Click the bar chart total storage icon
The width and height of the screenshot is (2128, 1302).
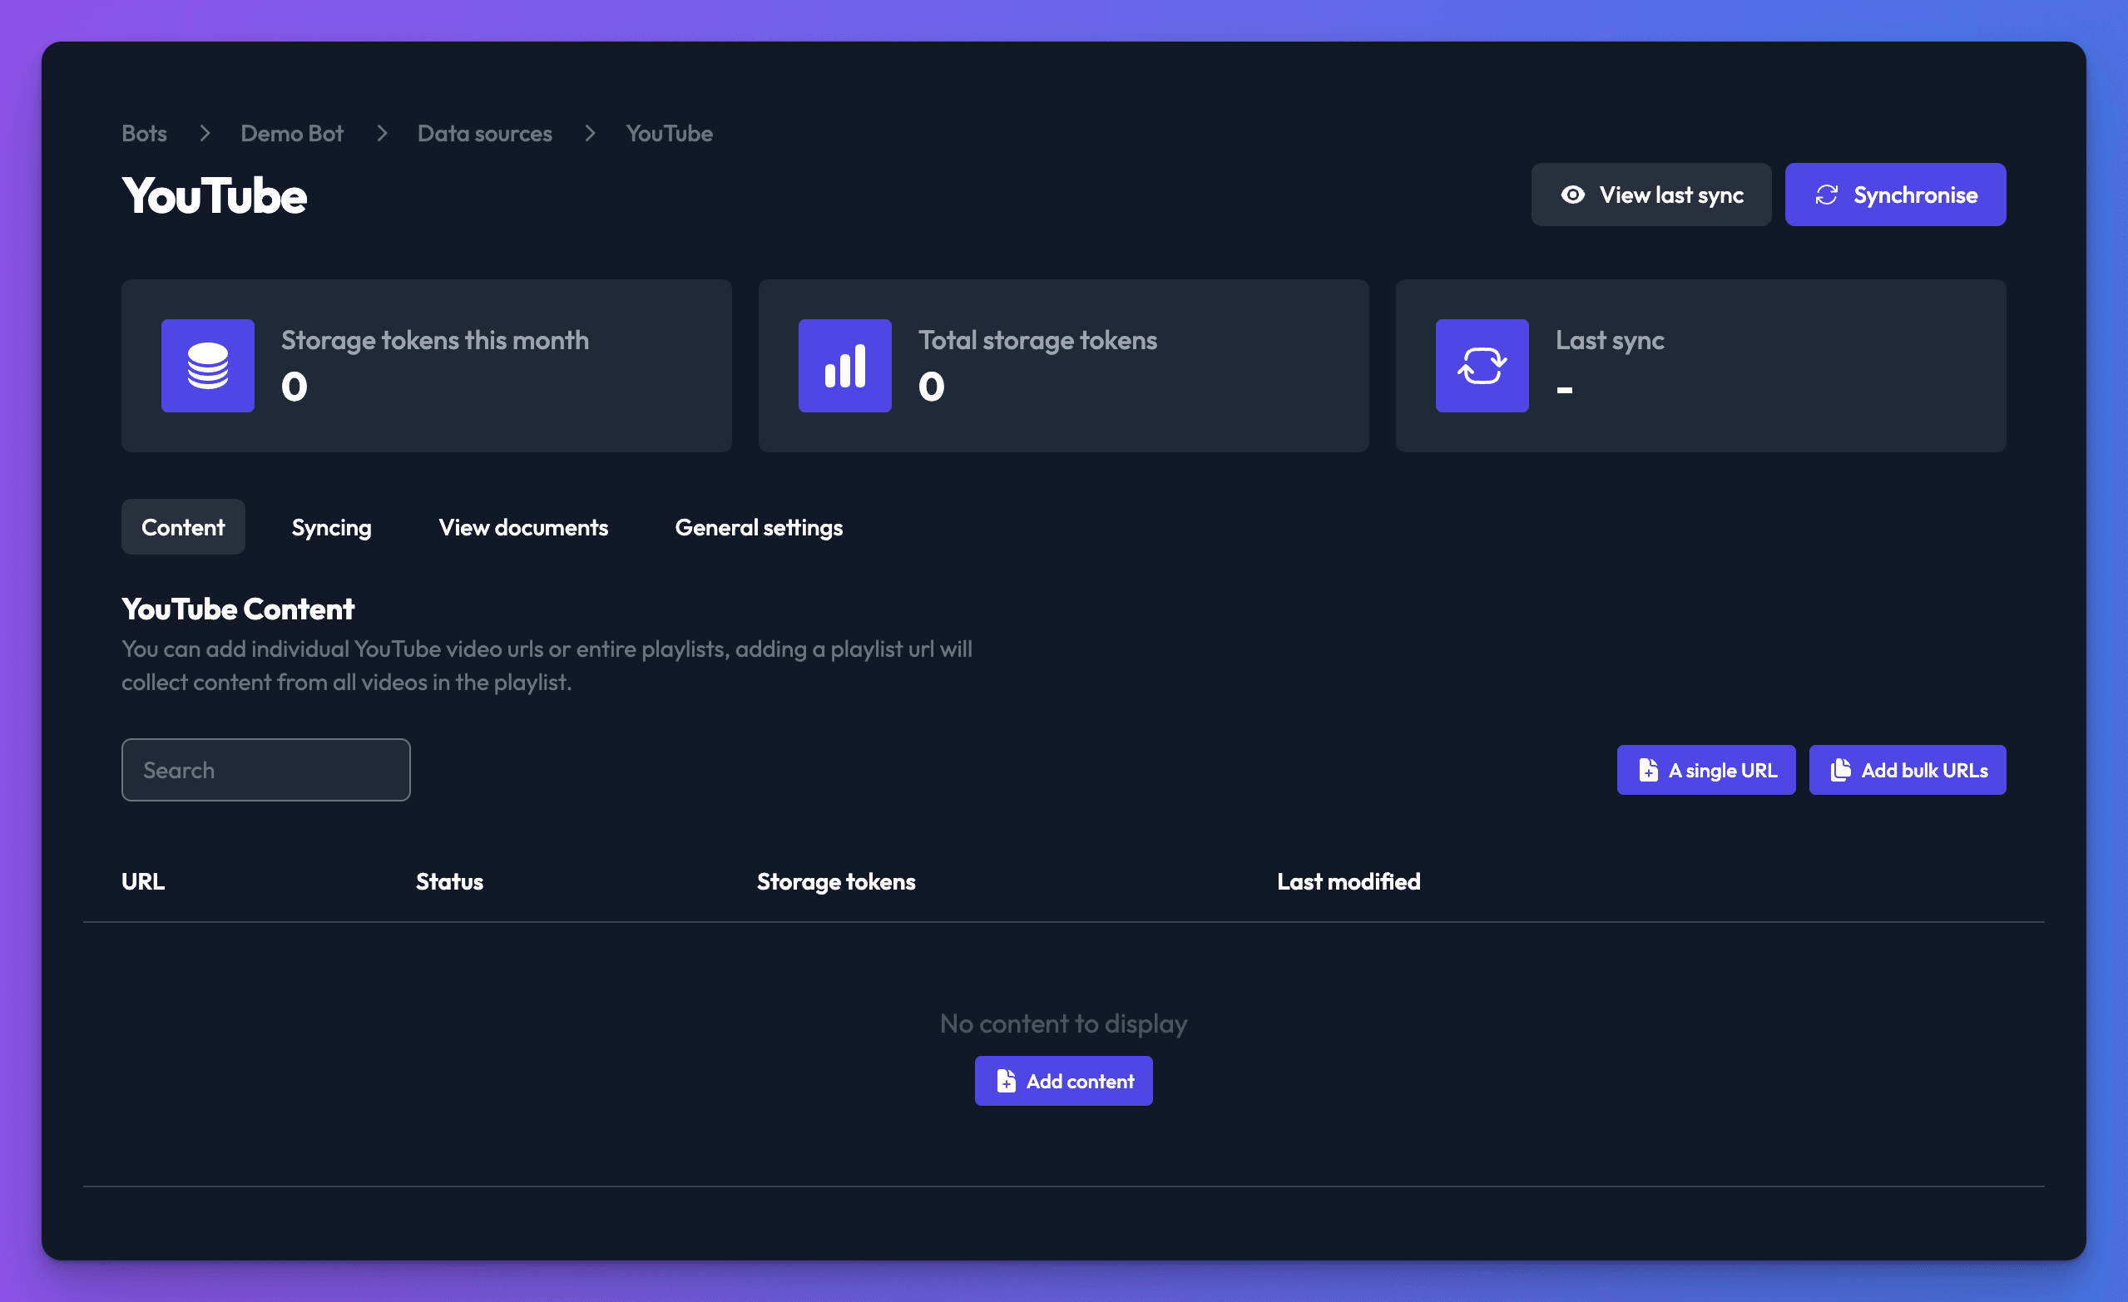844,365
